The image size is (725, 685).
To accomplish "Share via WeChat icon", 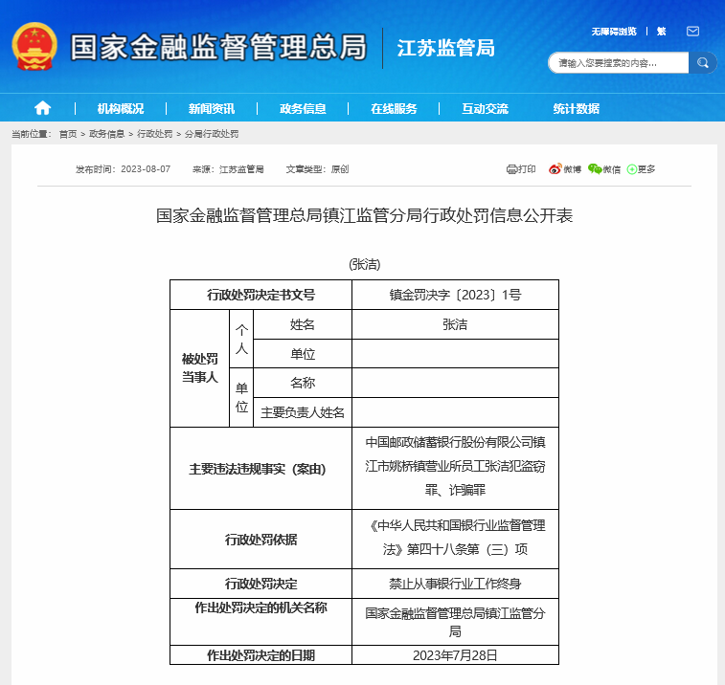I will [595, 169].
